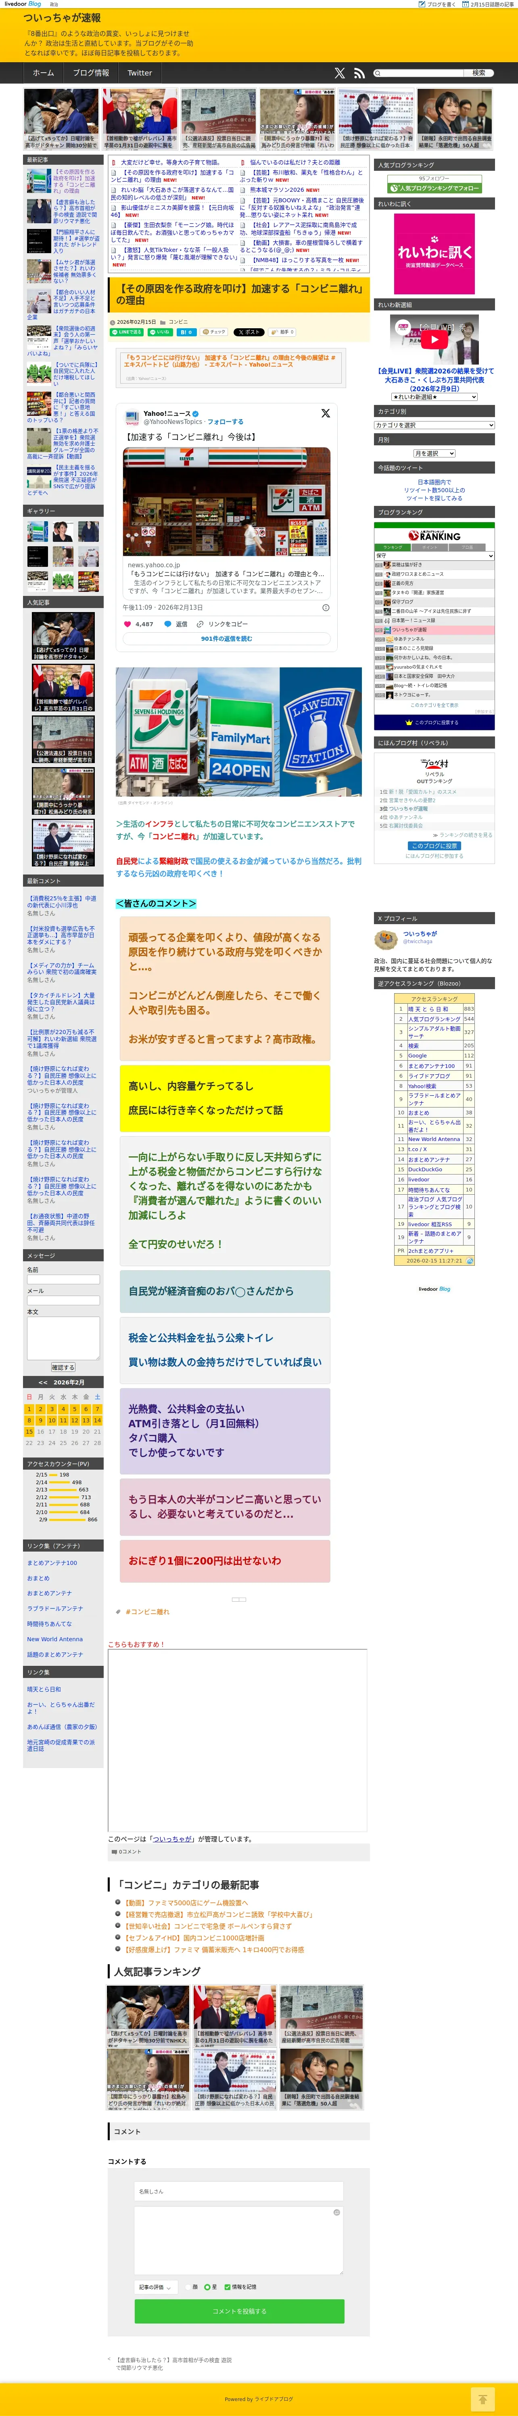The height and width of the screenshot is (2416, 518).
Task: Click the info circle icon on embedded tweet
Action: [x=326, y=607]
